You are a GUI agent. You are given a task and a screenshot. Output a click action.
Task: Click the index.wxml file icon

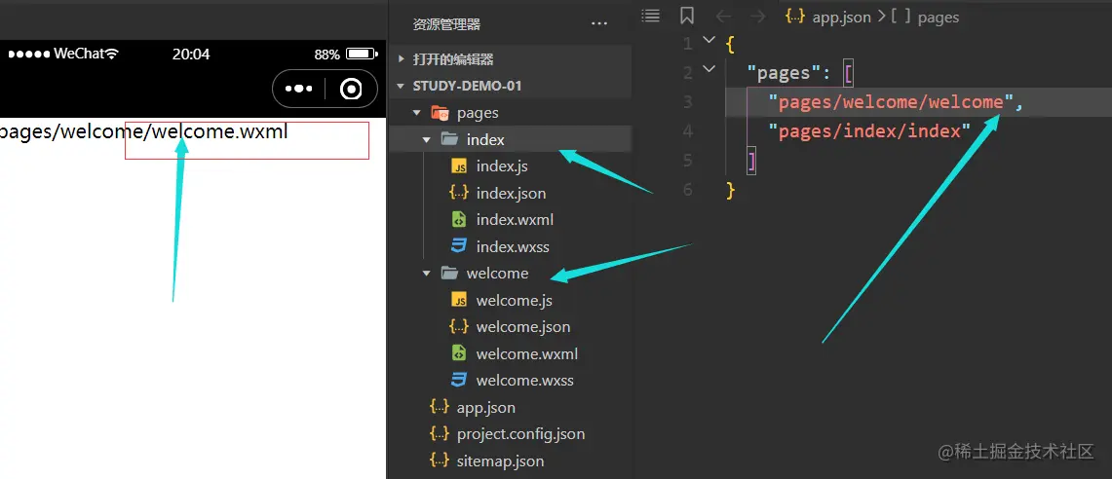click(459, 220)
